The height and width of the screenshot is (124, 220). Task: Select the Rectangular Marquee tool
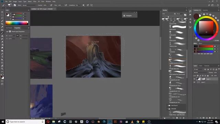2,15
